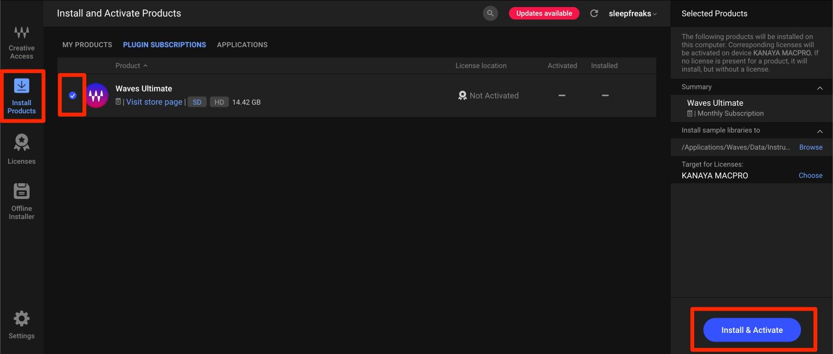Screen dimensions: 833x354
Task: Open the search tool
Action: tap(490, 13)
